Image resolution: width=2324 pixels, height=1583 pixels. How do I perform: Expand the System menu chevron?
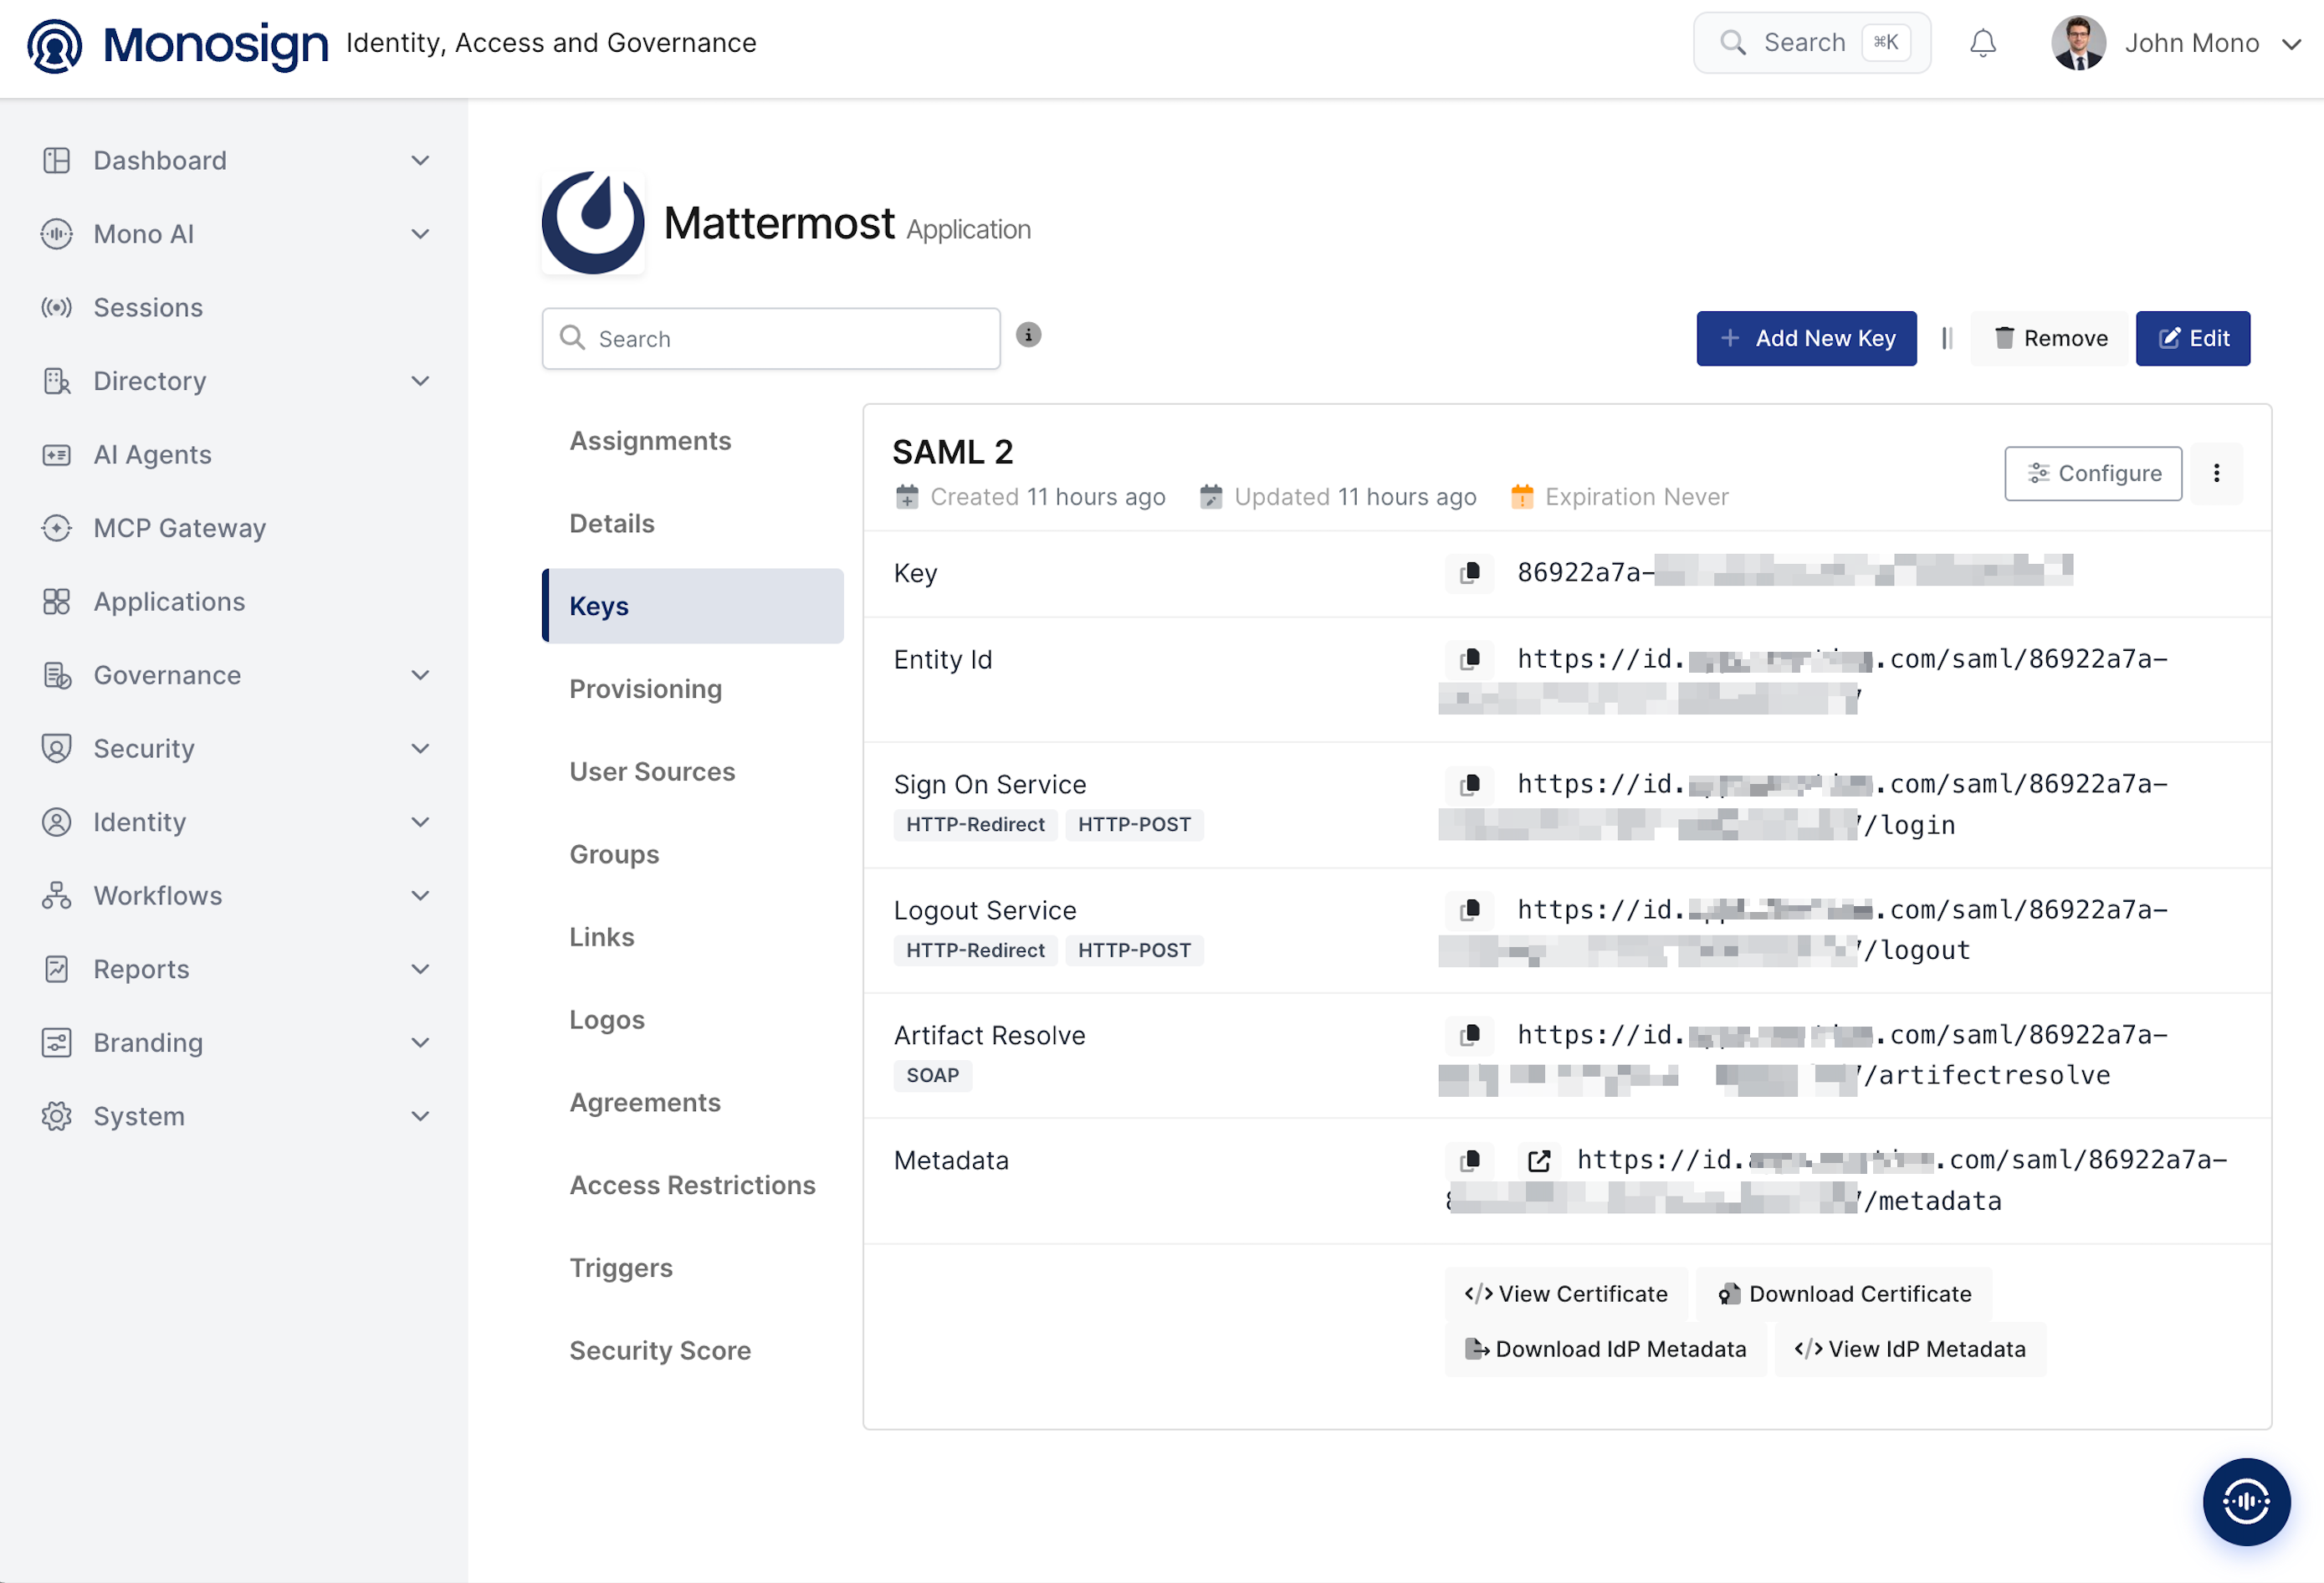click(x=421, y=1116)
